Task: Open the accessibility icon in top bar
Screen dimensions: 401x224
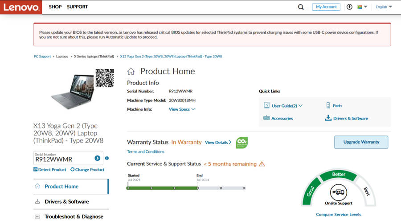Action: [349, 7]
